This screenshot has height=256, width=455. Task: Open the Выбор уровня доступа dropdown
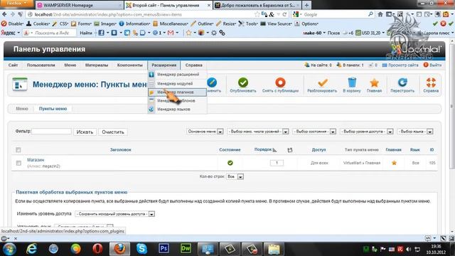click(x=367, y=132)
